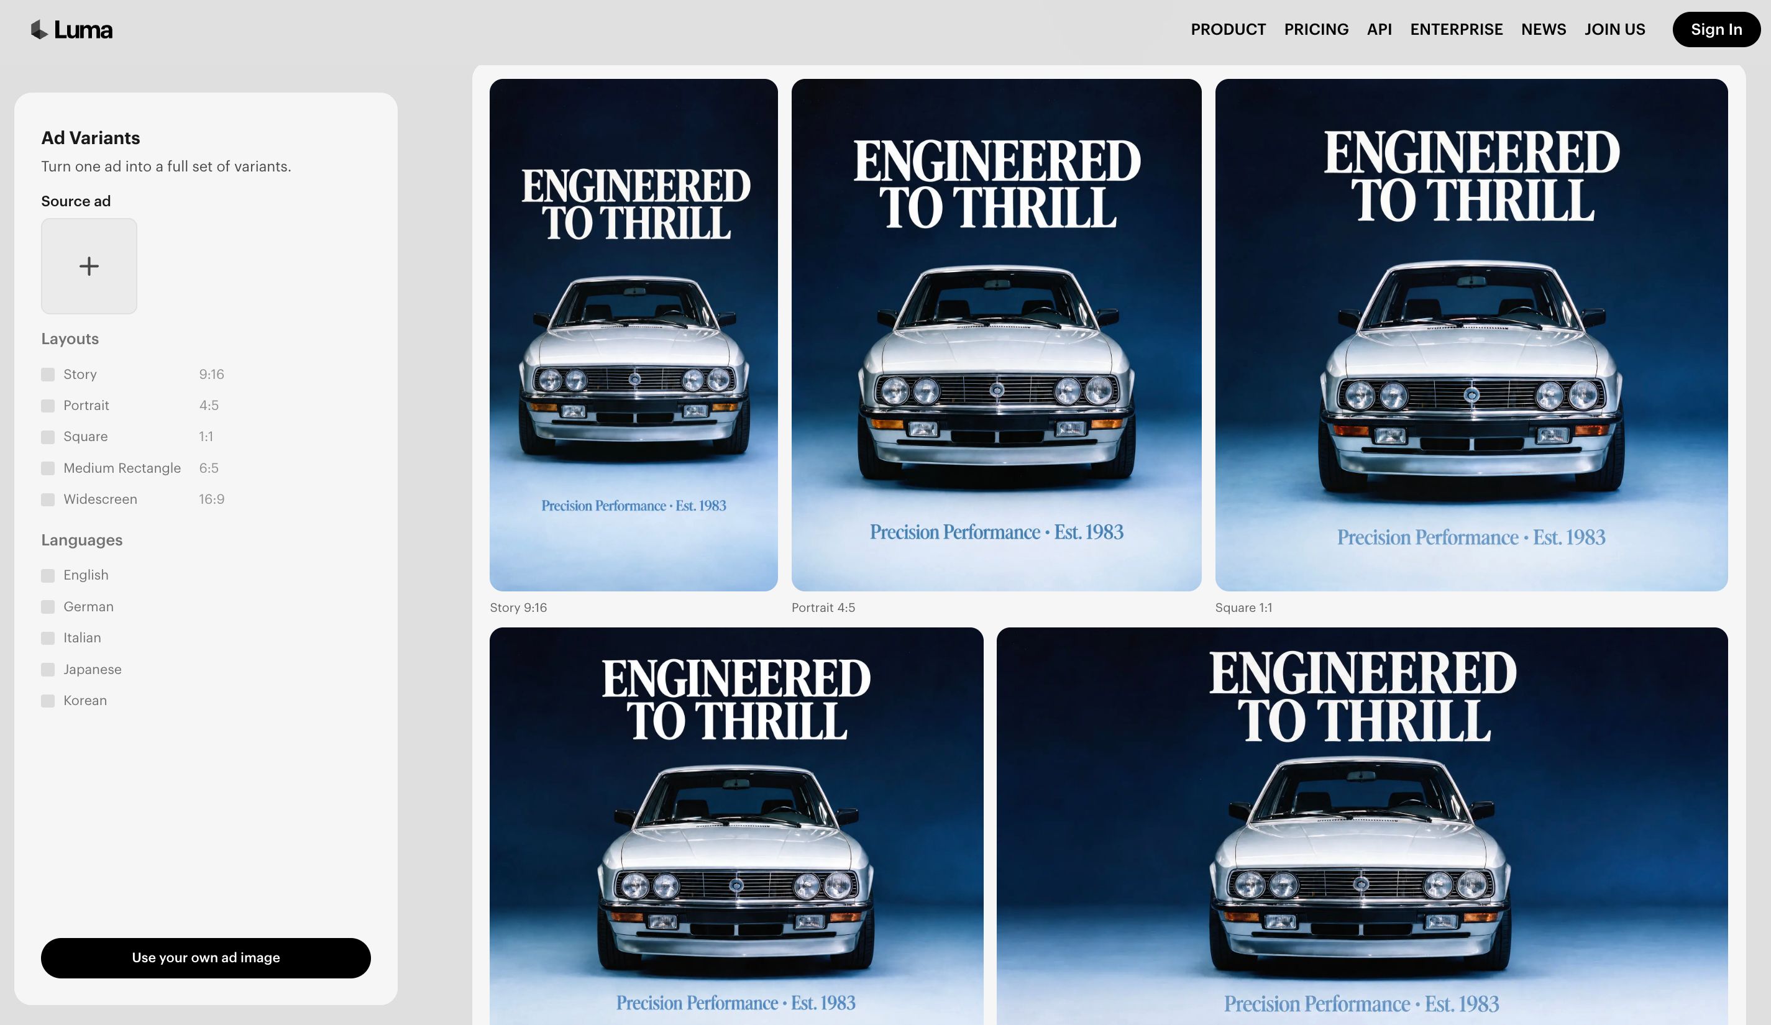The image size is (1771, 1025).
Task: Click the "Story 9:16" caption
Action: (518, 608)
